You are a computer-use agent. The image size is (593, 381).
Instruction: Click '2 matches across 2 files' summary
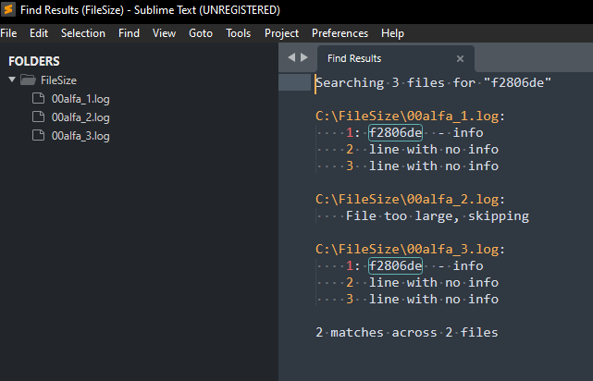(407, 332)
